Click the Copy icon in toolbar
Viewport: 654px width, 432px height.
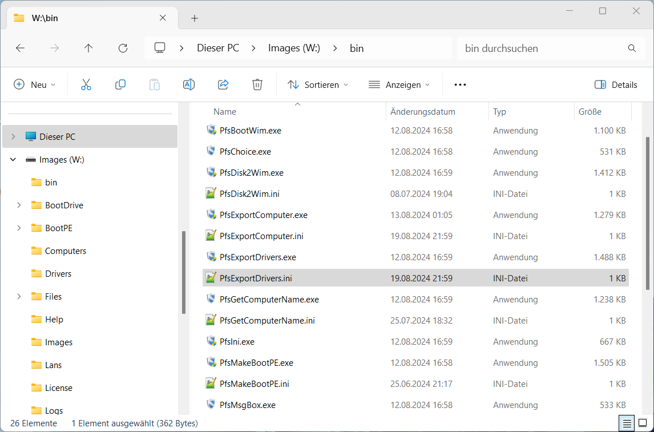pyautogui.click(x=120, y=84)
